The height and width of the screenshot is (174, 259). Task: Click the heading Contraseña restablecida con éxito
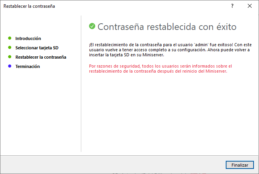tap(166, 27)
